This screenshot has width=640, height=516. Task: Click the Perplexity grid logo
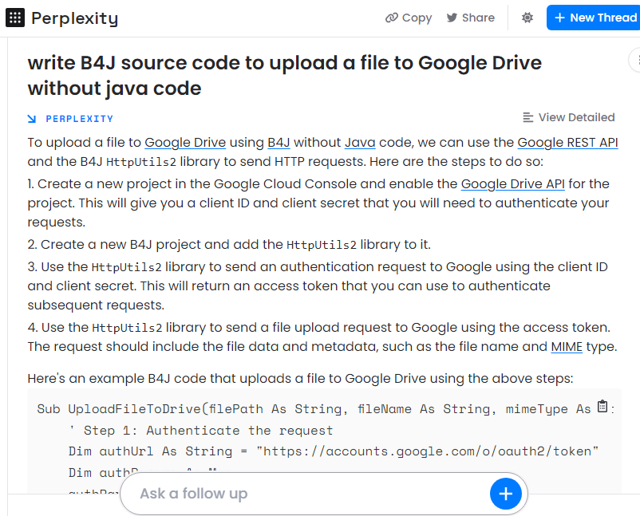tap(18, 18)
